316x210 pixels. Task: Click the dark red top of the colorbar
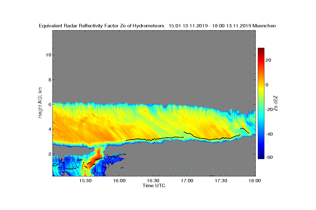[x=261, y=49]
